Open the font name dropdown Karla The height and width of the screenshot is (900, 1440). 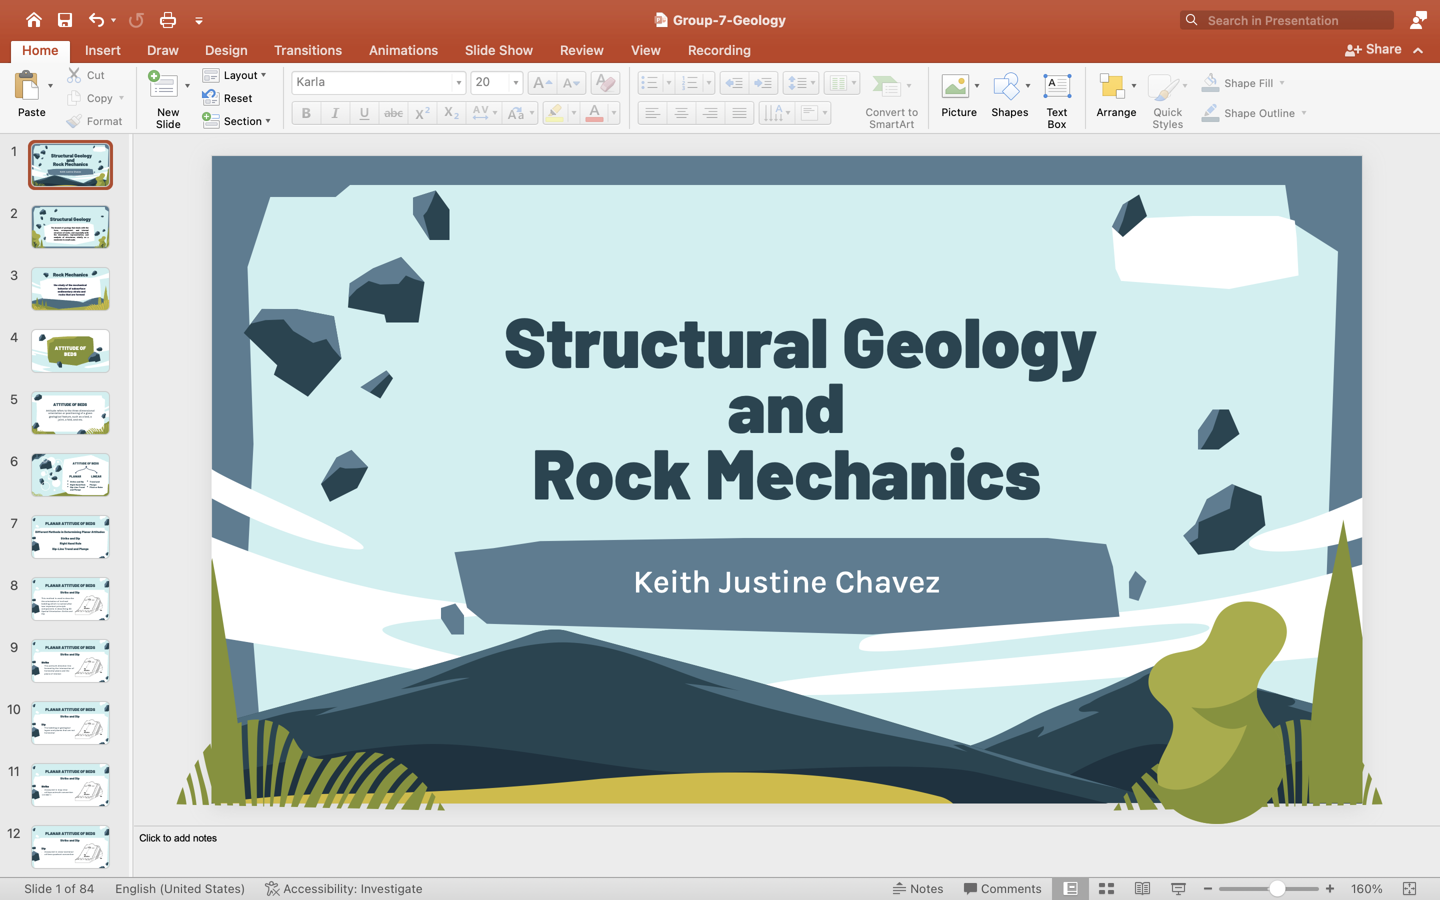[459, 82]
